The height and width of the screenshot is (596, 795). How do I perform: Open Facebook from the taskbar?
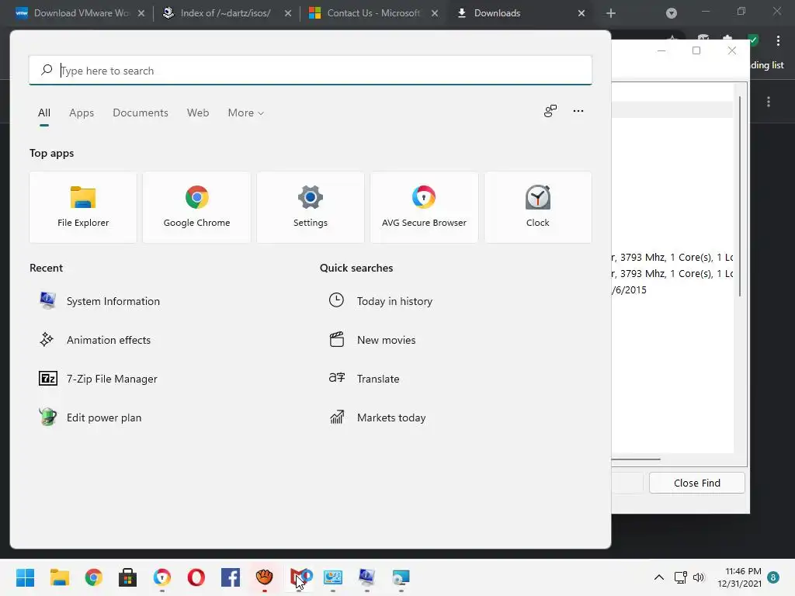230,577
